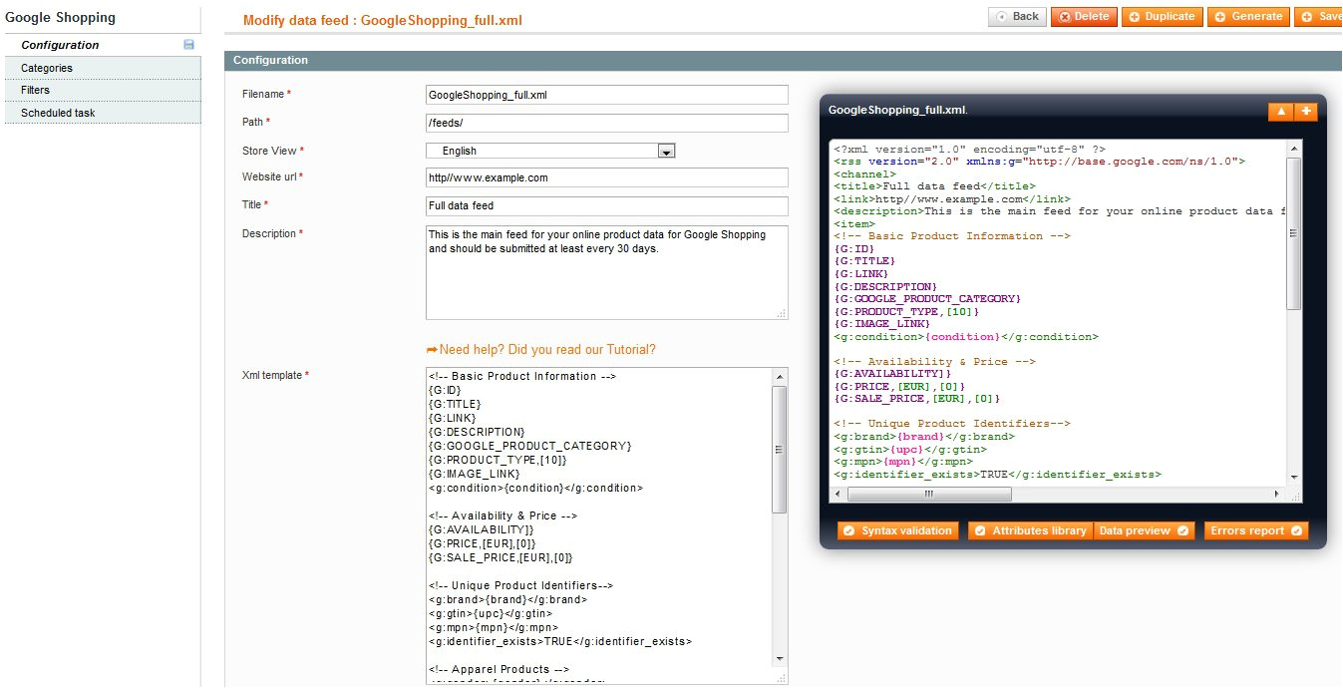1343x688 pixels.
Task: Click the Back button
Action: (1017, 17)
